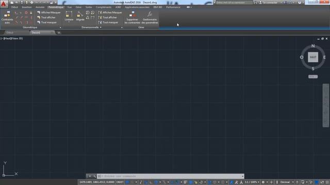This screenshot has width=330, height=185.
Task: Expand the Linéaire dropdown arrow
Action: point(69,22)
